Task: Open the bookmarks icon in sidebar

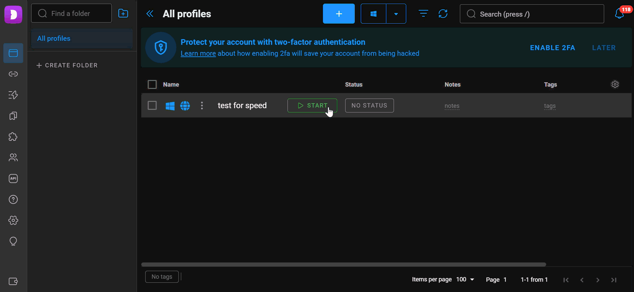Action: [13, 116]
